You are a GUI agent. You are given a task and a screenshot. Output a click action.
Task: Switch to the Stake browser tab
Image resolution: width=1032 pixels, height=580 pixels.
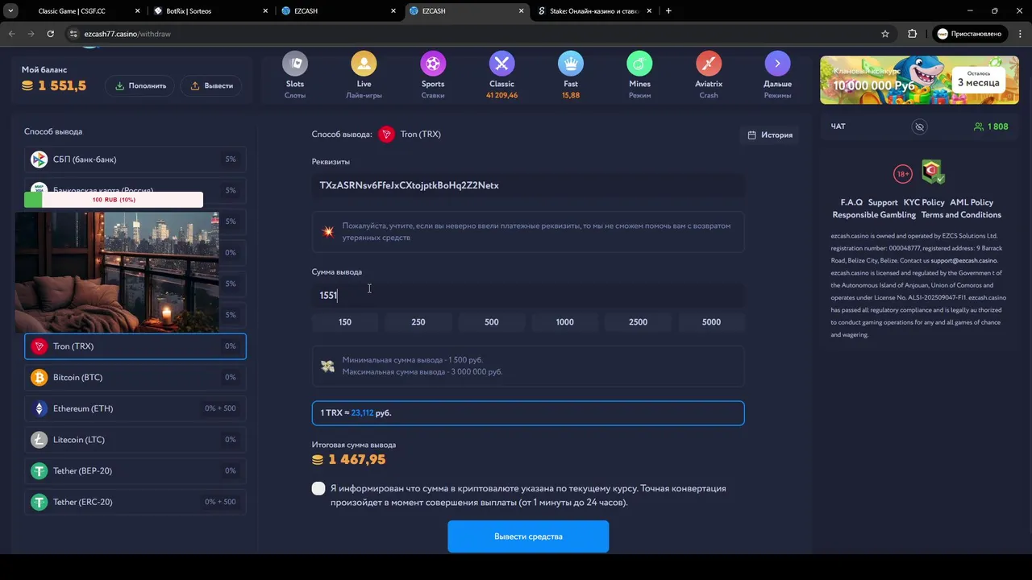[x=593, y=11]
